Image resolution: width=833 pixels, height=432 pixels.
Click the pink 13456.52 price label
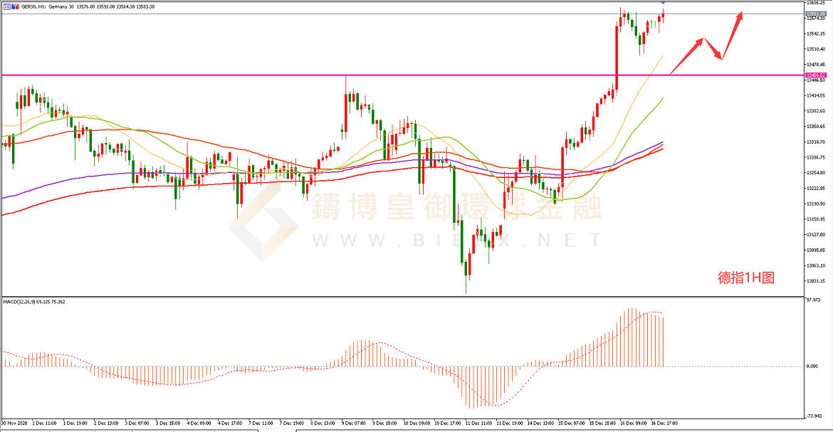point(815,75)
